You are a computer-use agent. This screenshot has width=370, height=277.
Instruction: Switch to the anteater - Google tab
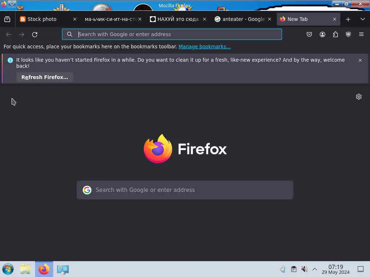[243, 19]
